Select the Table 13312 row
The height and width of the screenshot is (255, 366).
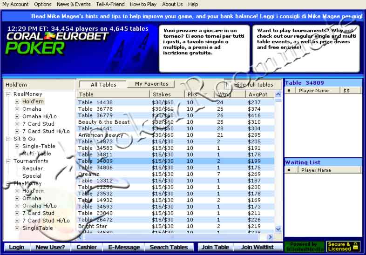coord(176,181)
